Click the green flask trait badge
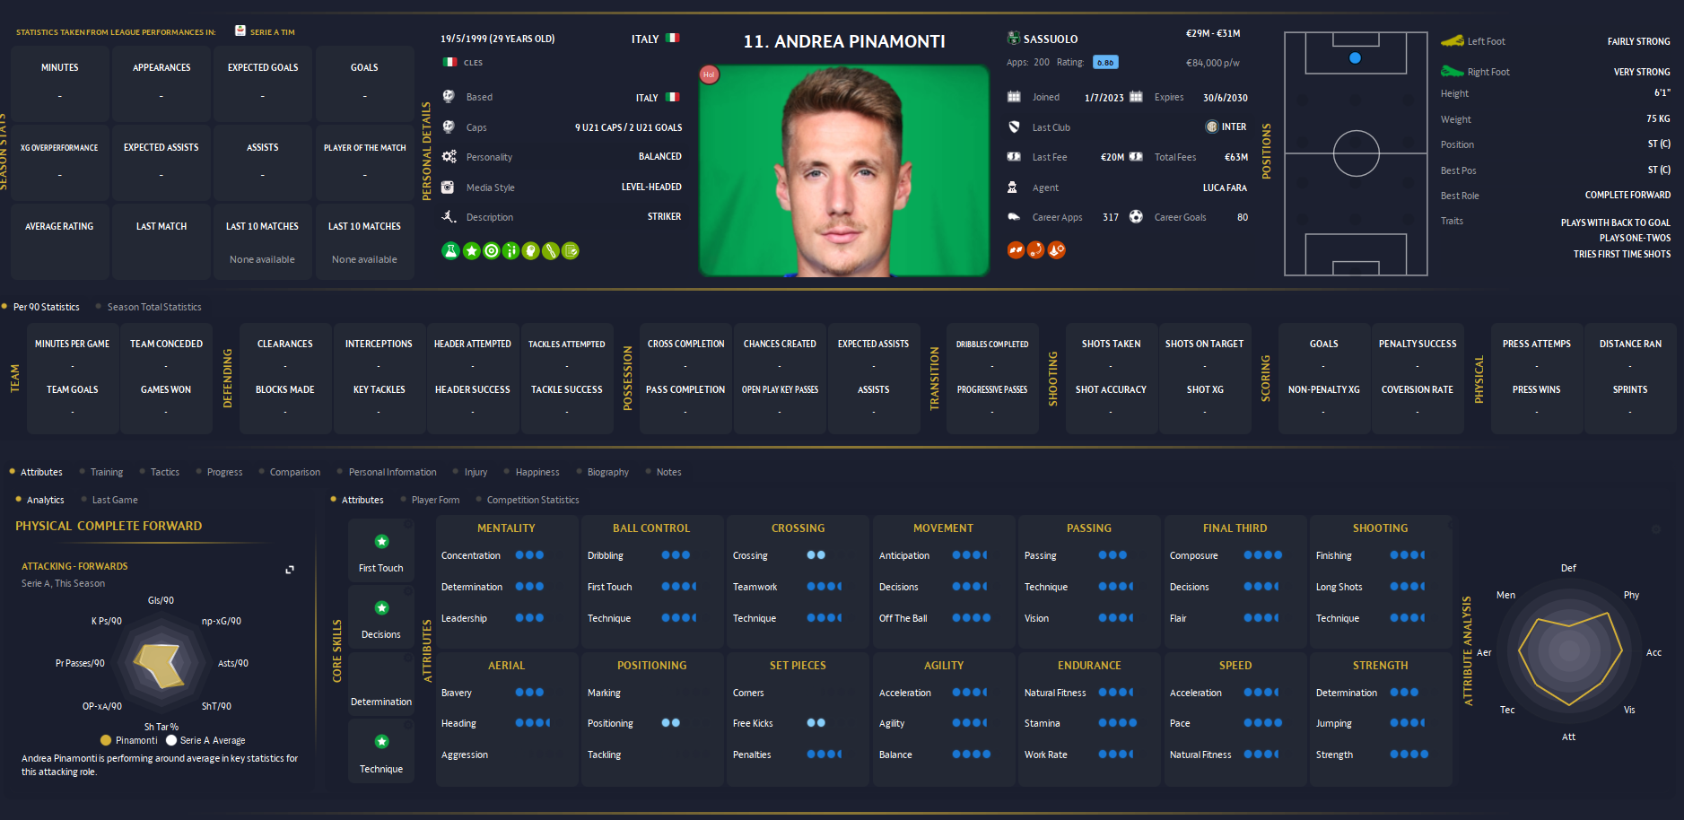The height and width of the screenshot is (820, 1684). click(x=450, y=251)
